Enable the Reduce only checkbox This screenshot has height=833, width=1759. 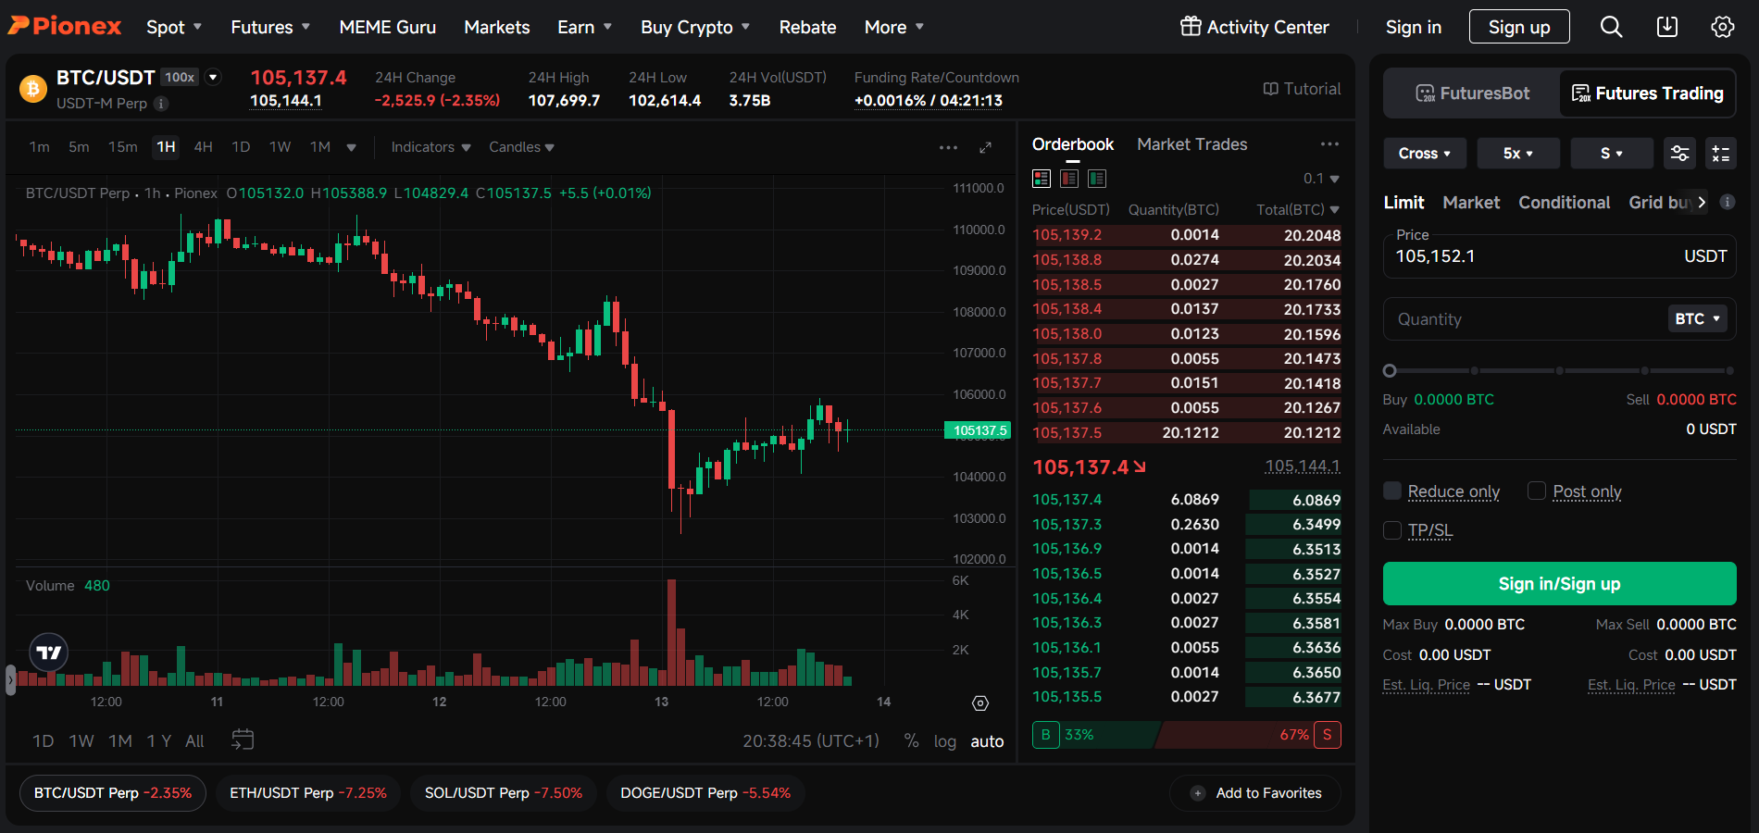coord(1392,491)
